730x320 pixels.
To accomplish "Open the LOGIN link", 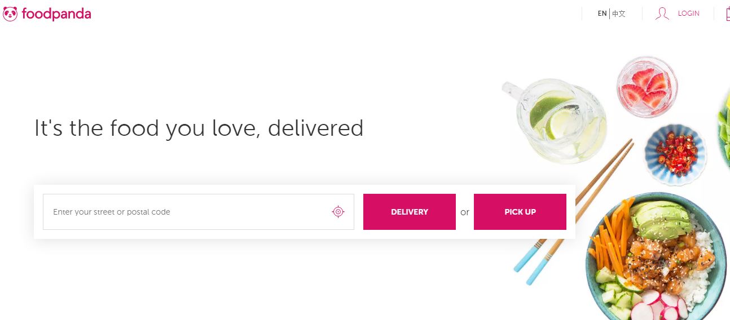I will [x=688, y=14].
